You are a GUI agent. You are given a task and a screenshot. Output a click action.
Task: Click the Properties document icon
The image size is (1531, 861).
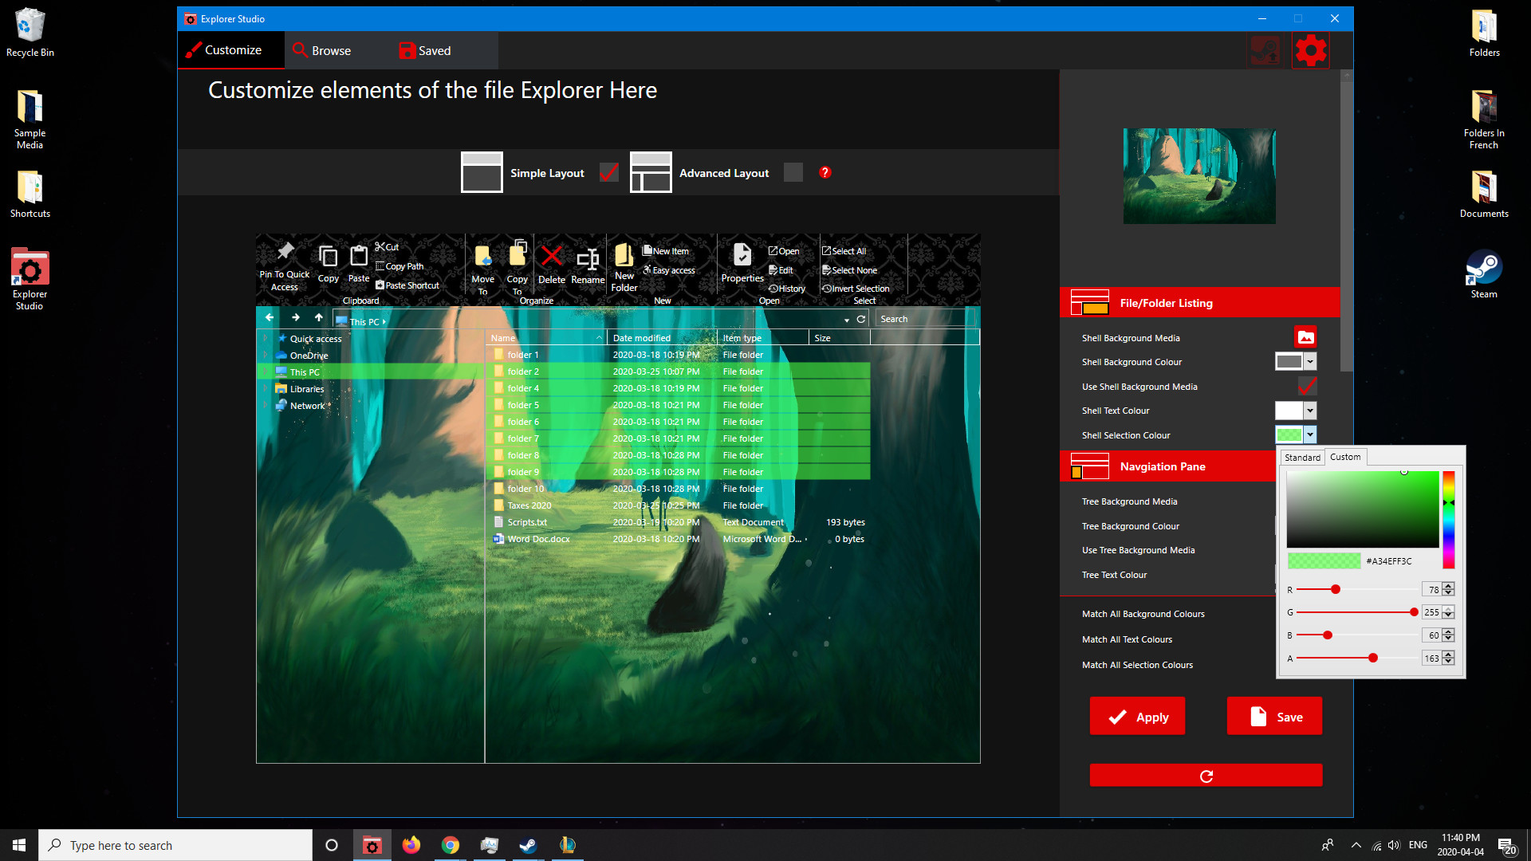tap(742, 254)
